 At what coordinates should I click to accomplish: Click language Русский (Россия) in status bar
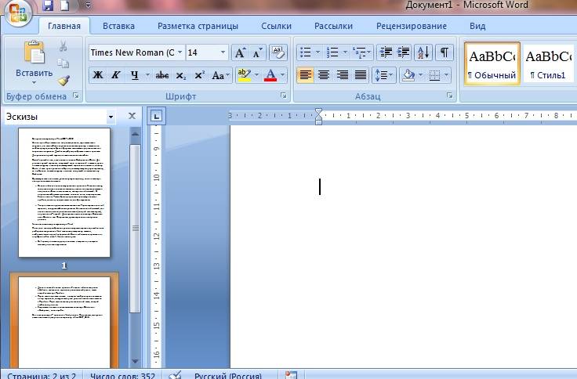[x=228, y=376]
